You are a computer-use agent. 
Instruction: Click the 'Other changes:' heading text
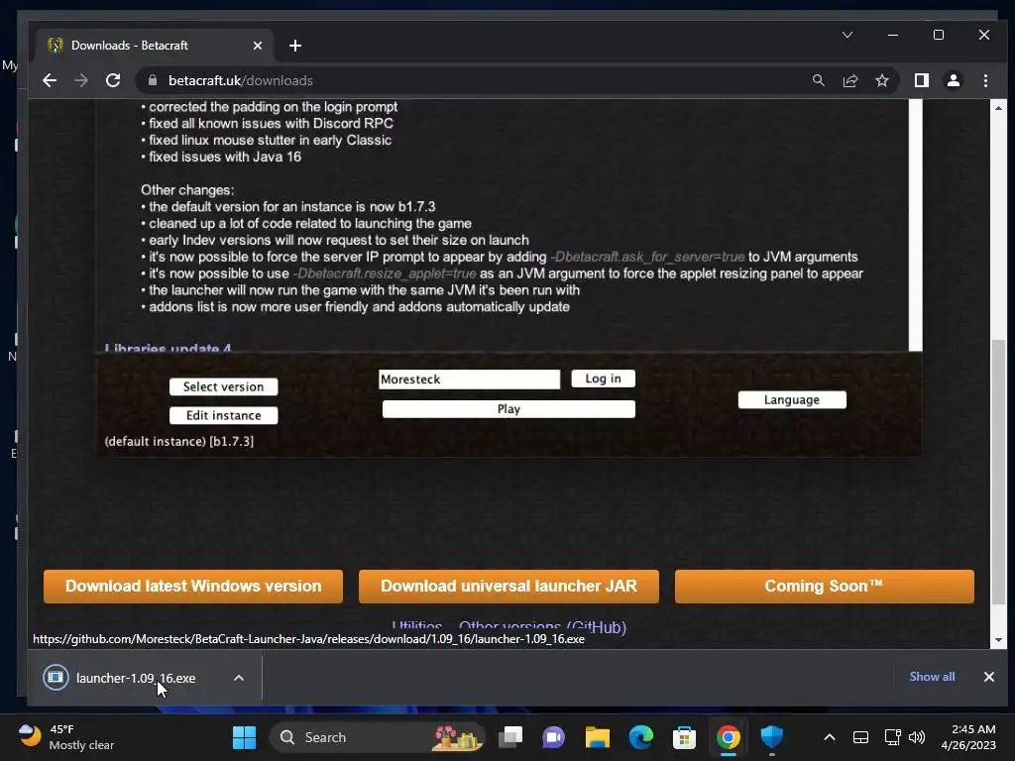(187, 190)
